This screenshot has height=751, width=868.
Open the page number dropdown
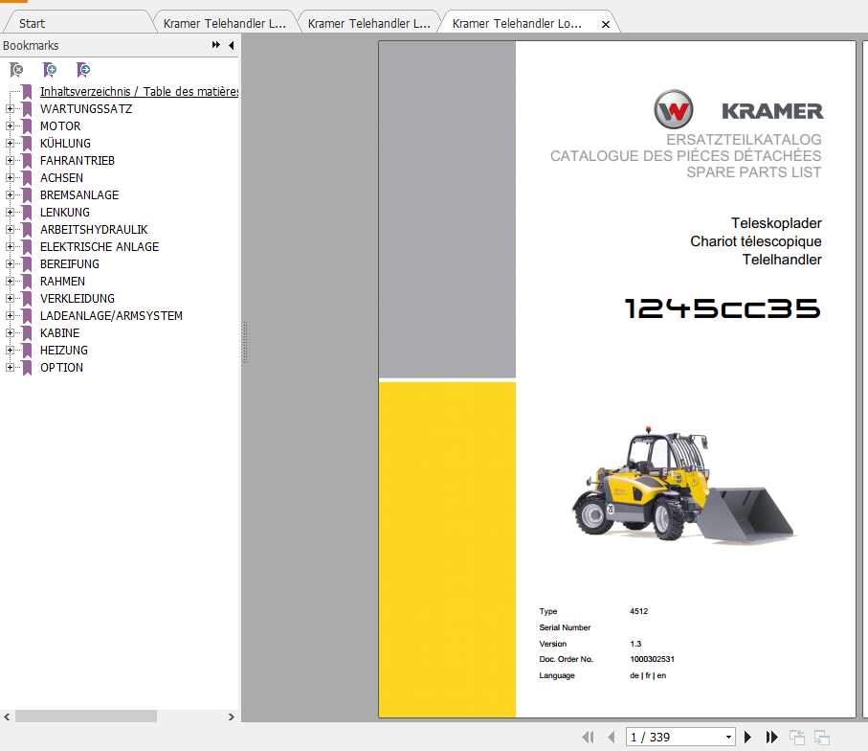[728, 738]
